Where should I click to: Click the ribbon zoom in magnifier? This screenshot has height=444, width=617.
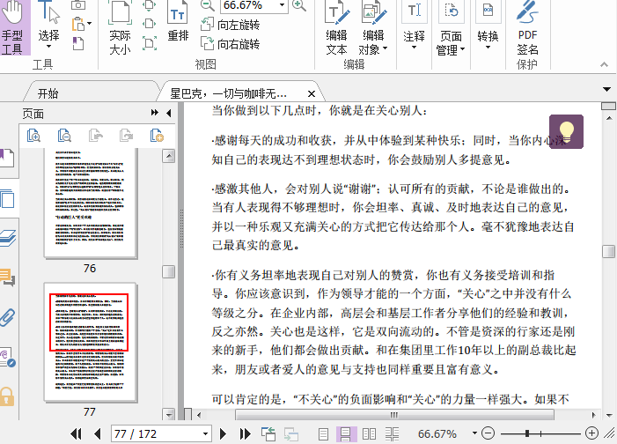[299, 5]
